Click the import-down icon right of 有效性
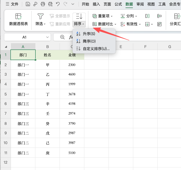This screenshot has height=170, width=181. 147,24
